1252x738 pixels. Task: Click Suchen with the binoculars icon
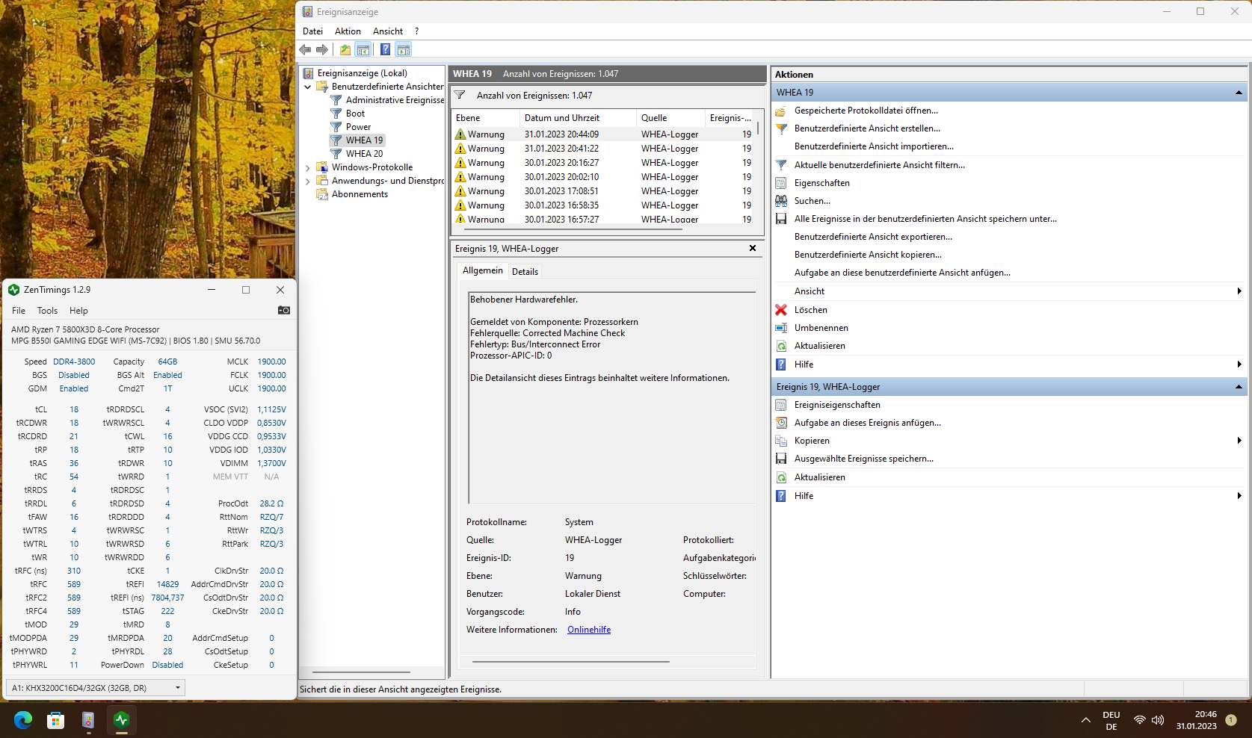(x=812, y=201)
